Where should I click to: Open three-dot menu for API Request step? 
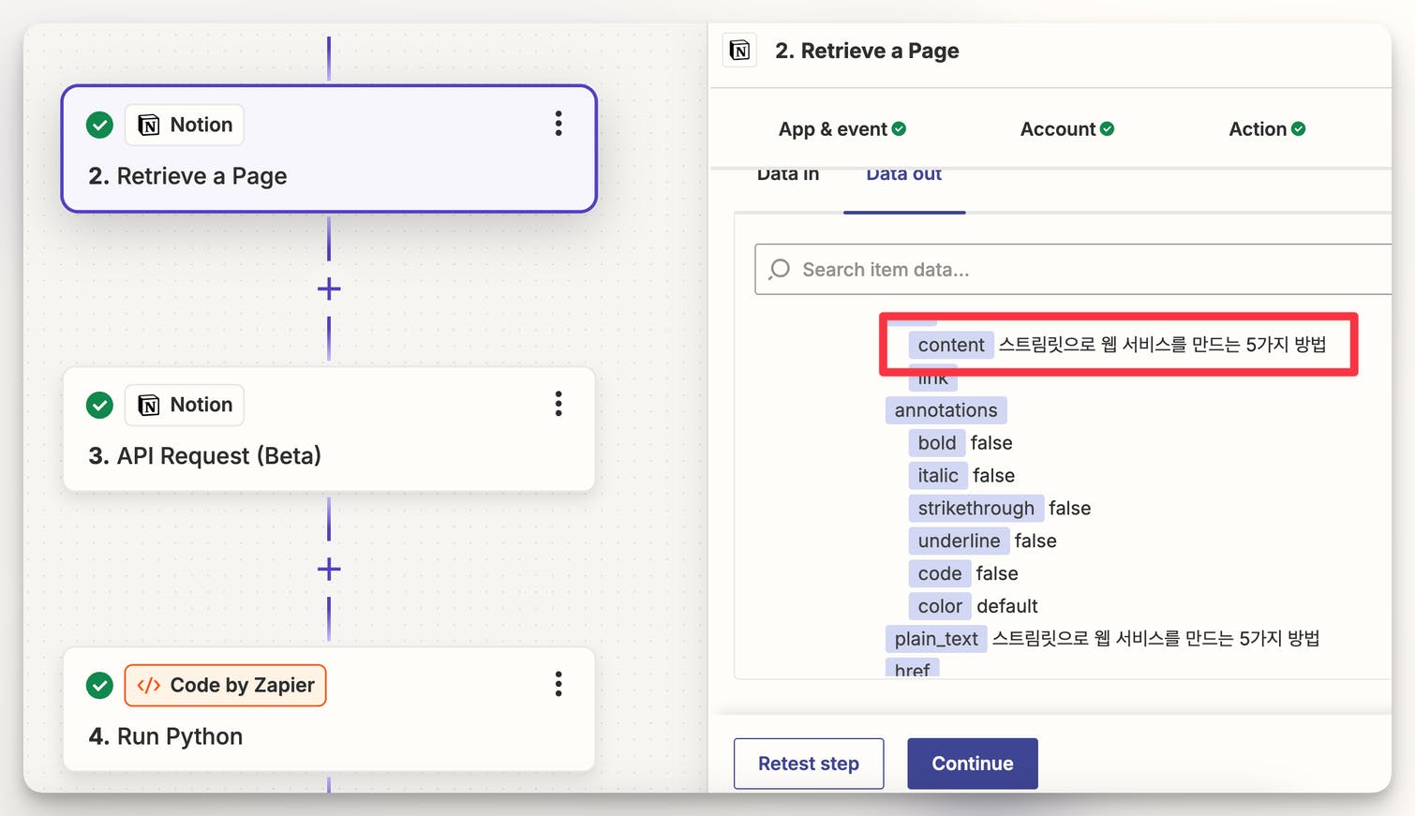tap(559, 404)
